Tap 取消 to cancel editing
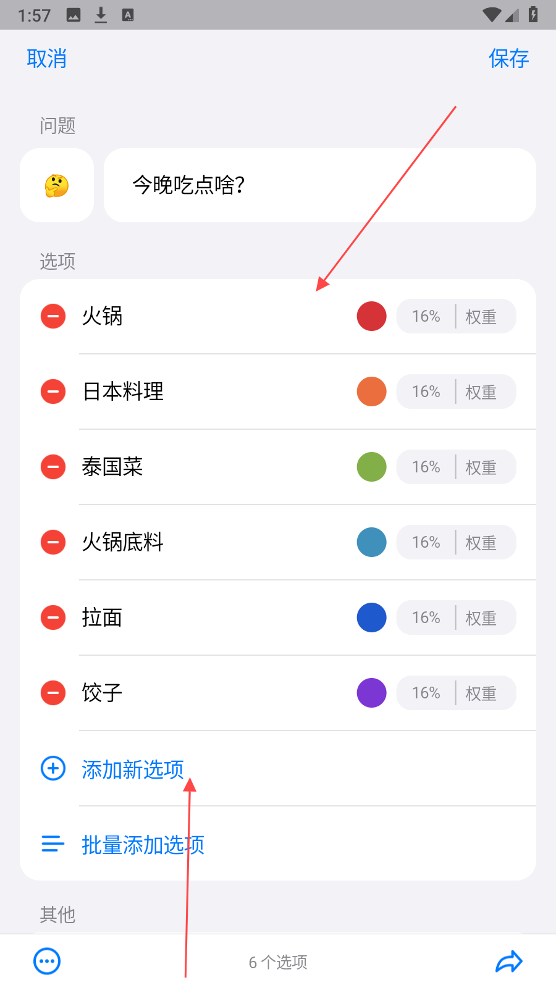Viewport: 556px width, 988px height. (46, 59)
